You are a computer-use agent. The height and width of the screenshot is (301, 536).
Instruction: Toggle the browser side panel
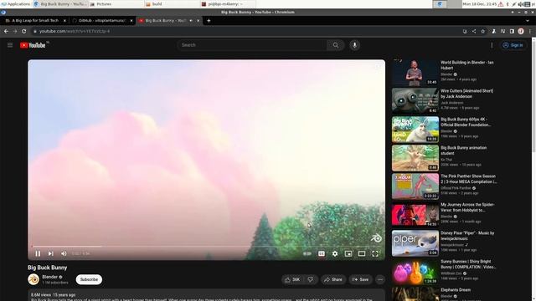(x=512, y=31)
